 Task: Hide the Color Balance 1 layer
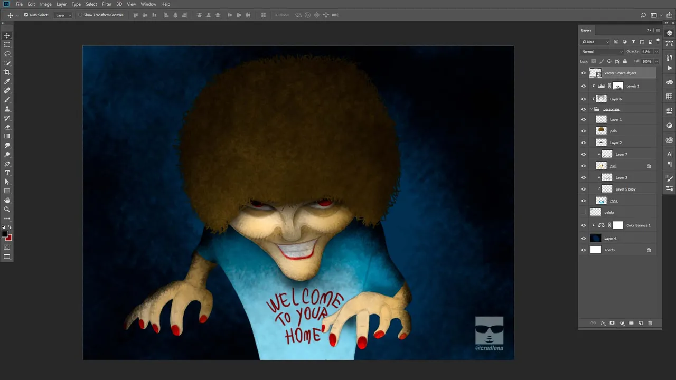click(x=584, y=225)
